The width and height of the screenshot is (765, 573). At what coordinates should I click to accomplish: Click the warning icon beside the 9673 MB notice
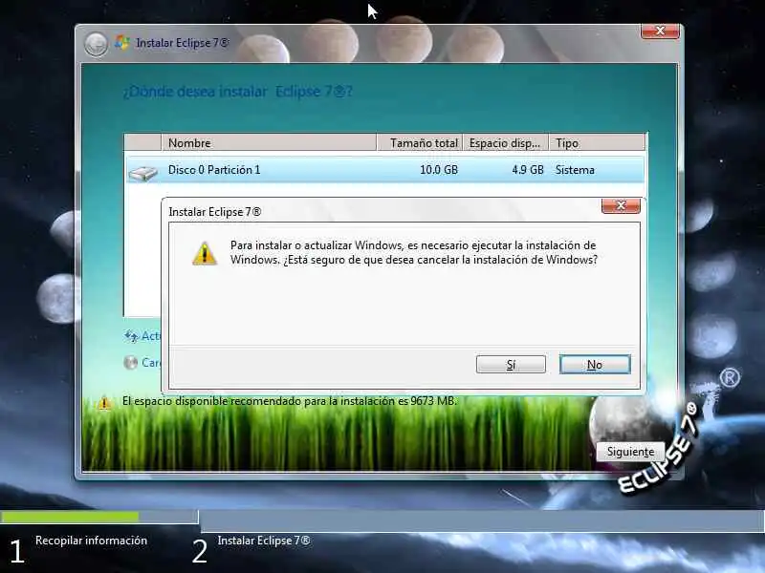click(x=104, y=402)
